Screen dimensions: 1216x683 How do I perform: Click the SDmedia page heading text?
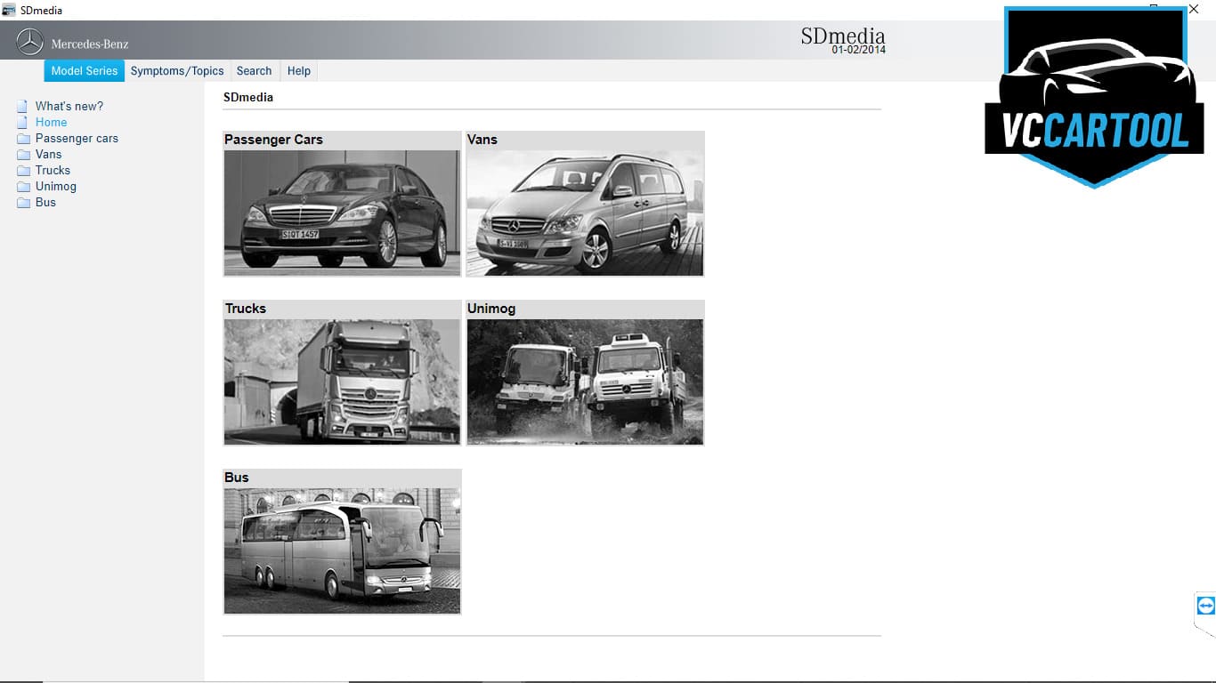point(248,97)
